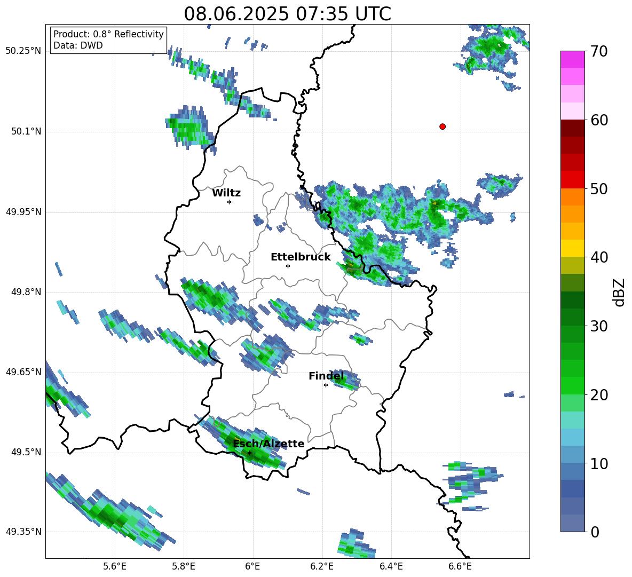Click the 60 colorbar tick label

pos(599,120)
